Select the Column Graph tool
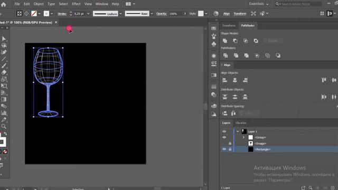Viewport: 338px width, 190px height. coord(4,112)
